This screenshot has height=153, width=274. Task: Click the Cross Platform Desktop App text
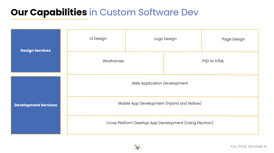coord(144,123)
